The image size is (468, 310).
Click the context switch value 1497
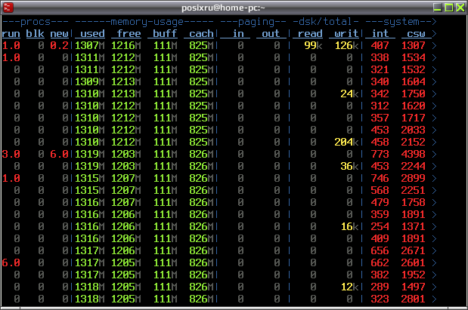(414, 287)
